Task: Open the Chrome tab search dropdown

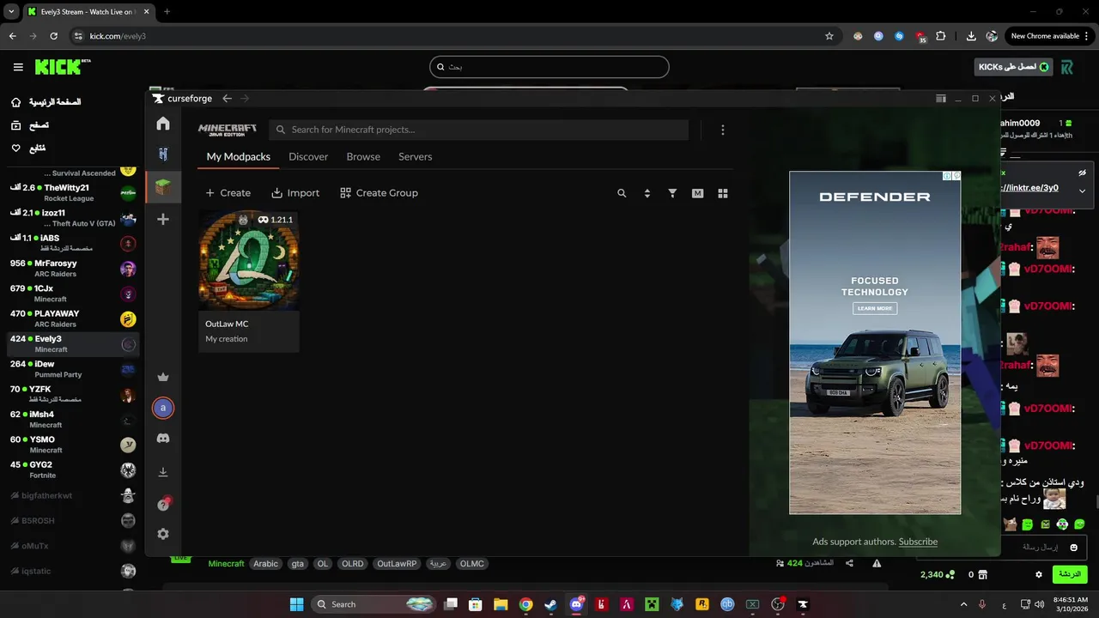Action: point(11,11)
